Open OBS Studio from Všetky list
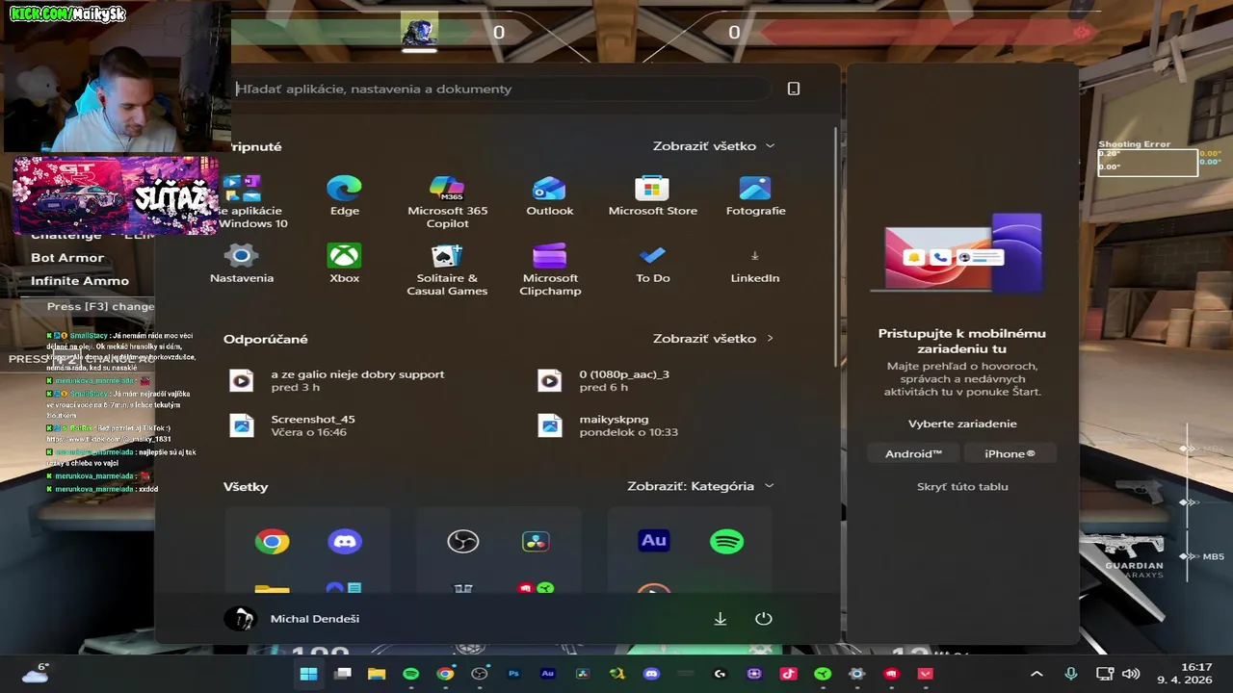The height and width of the screenshot is (693, 1233). click(x=463, y=542)
